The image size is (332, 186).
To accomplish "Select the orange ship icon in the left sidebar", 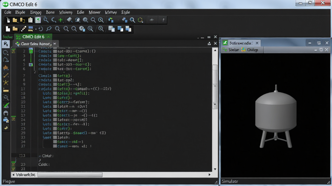I will (6, 67).
